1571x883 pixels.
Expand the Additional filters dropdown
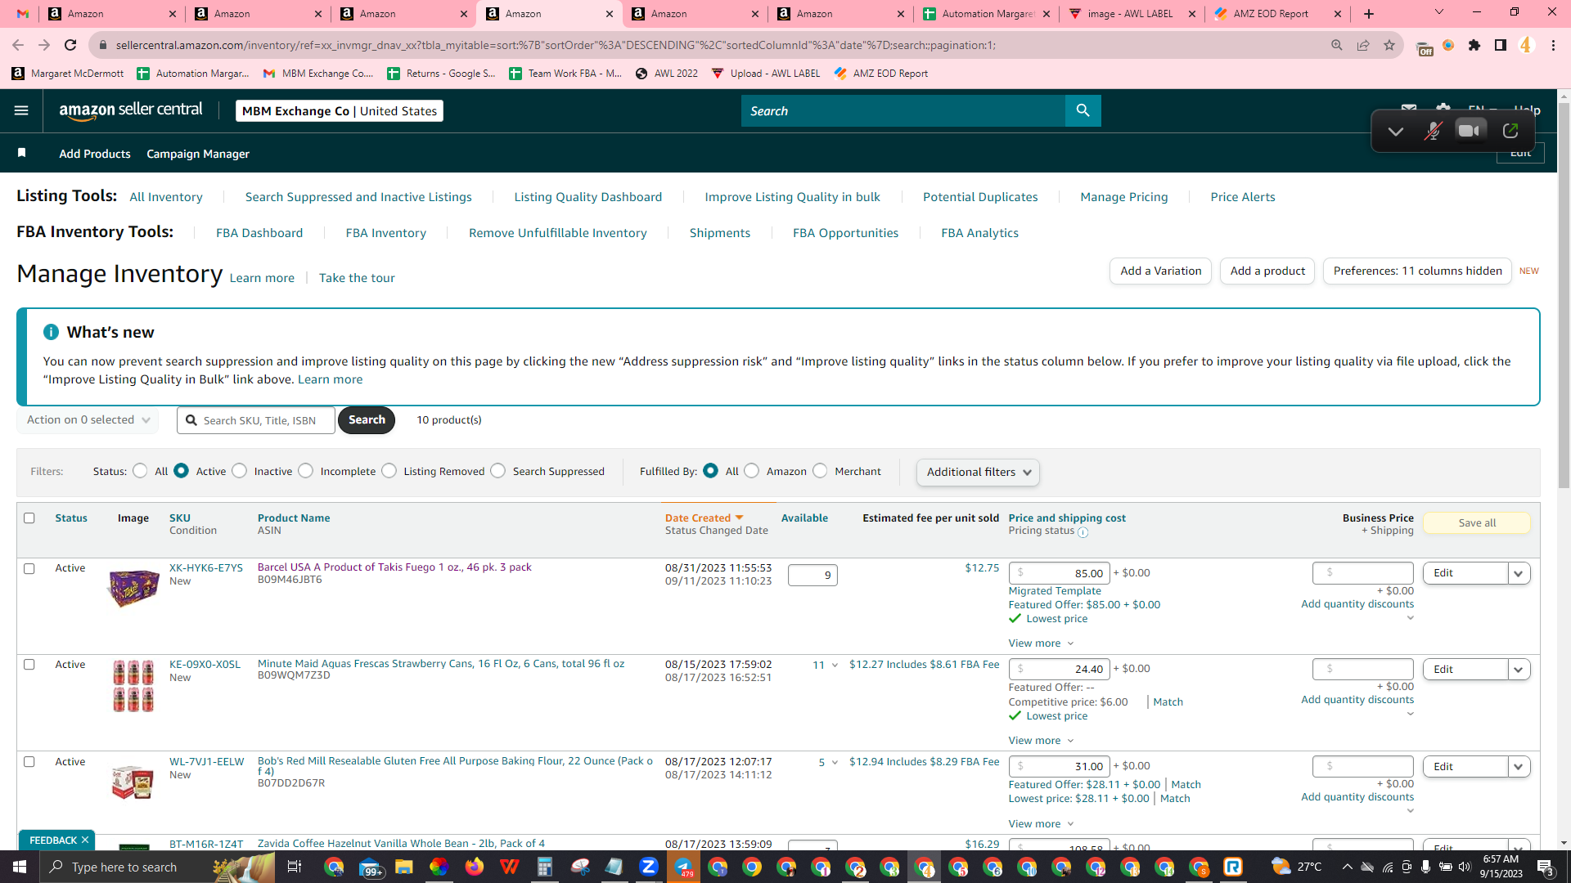pyautogui.click(x=978, y=472)
